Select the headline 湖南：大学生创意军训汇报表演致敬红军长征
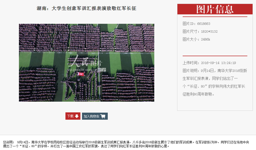 [86, 8]
